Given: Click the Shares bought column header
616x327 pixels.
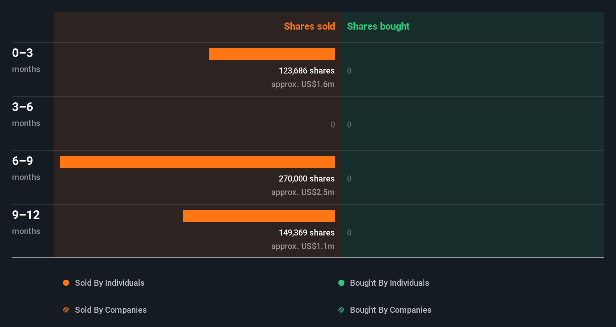Looking at the screenshot, I should click(378, 26).
